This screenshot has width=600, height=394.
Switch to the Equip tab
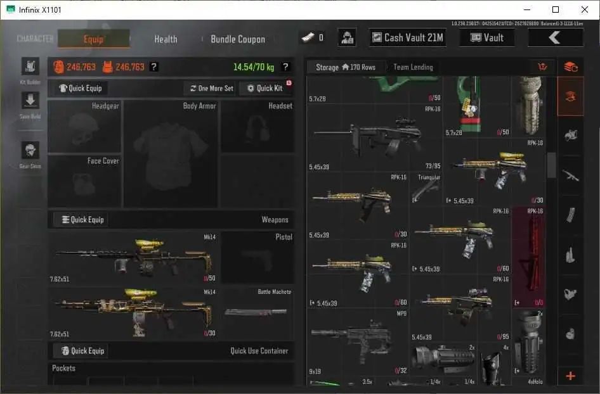coord(94,39)
